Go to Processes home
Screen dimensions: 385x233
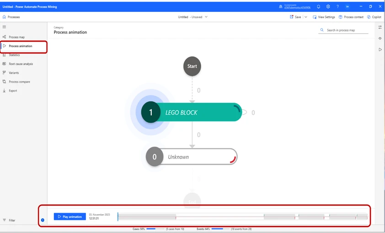11,17
